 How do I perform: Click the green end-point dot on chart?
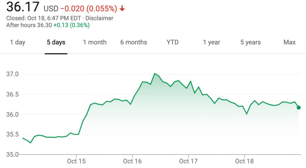(299, 108)
